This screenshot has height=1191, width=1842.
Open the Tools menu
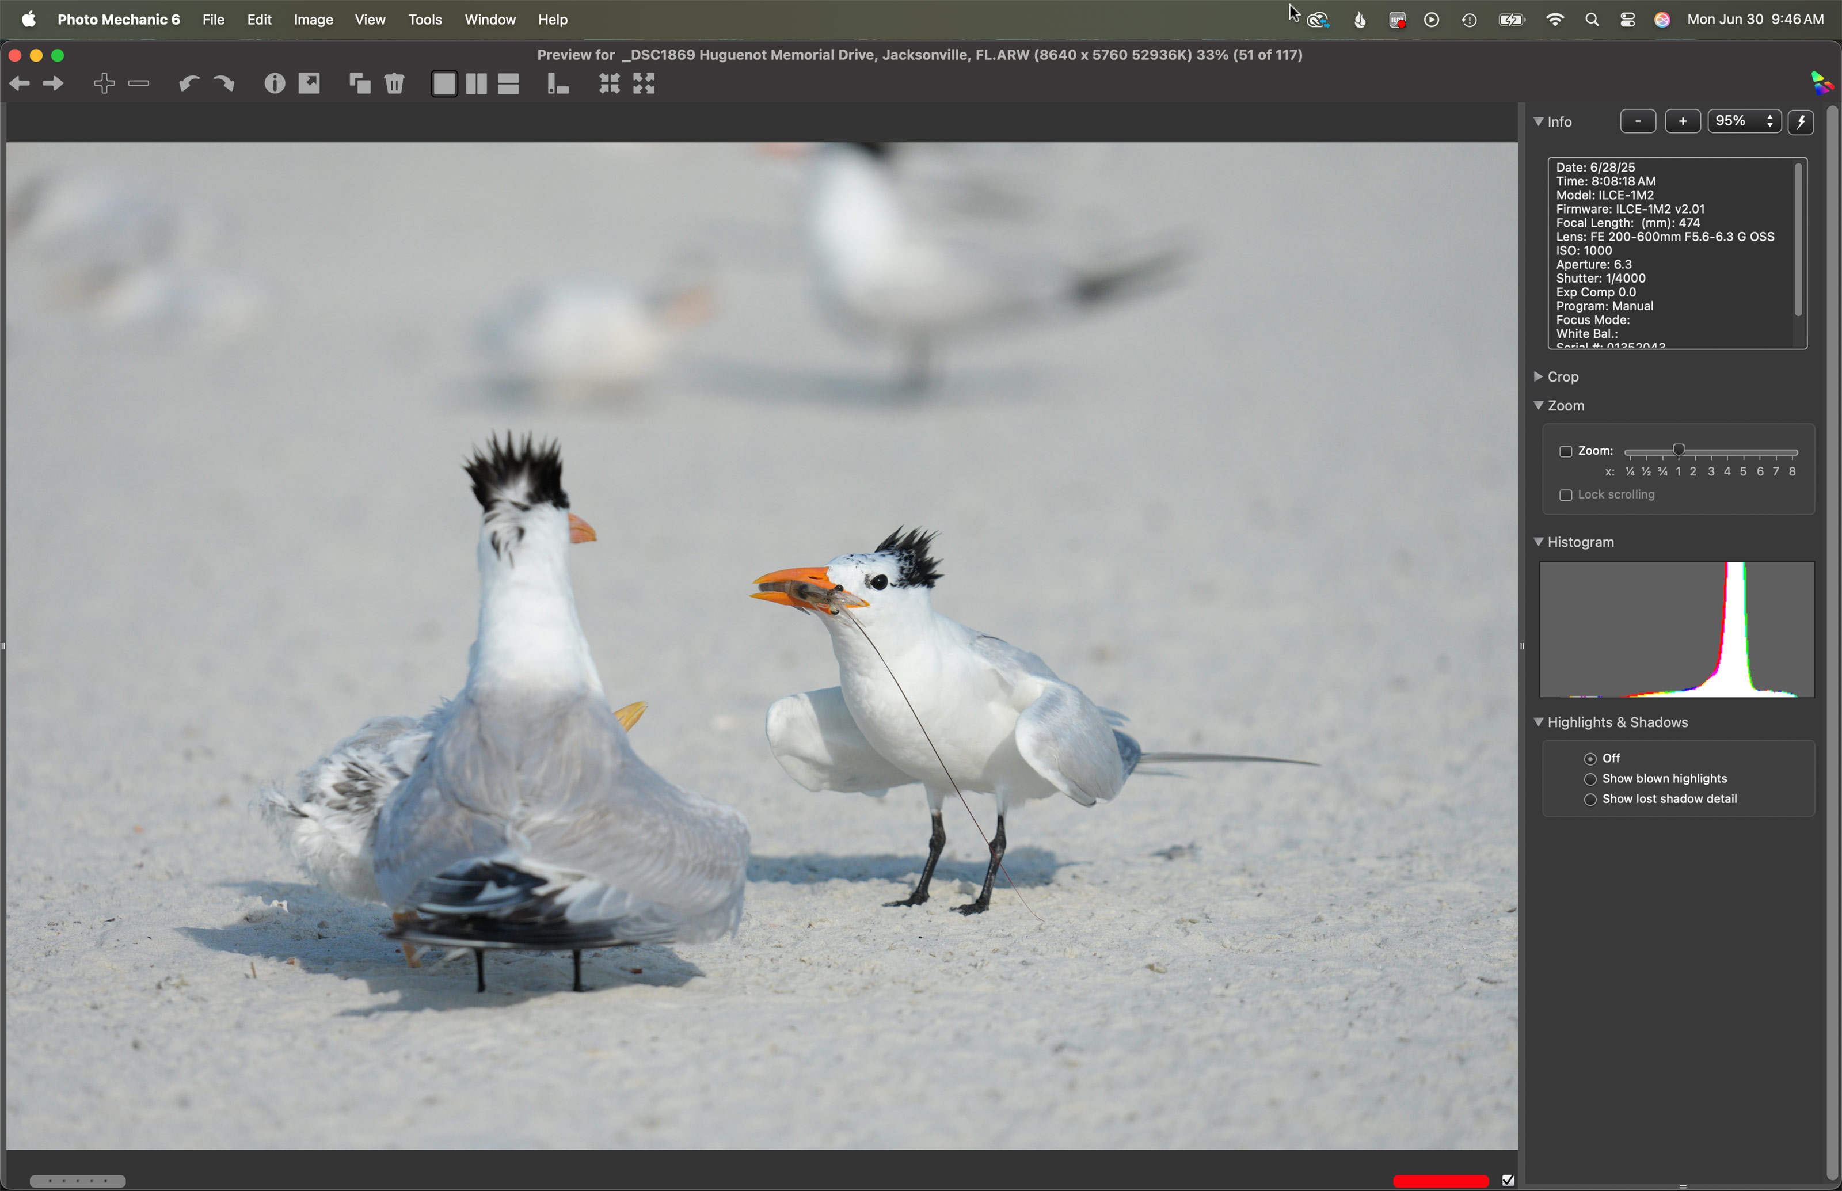[425, 20]
